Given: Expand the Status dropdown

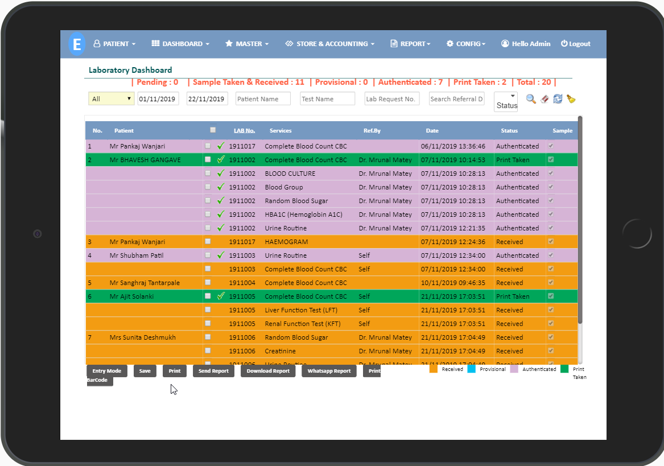Looking at the screenshot, I should (x=506, y=101).
